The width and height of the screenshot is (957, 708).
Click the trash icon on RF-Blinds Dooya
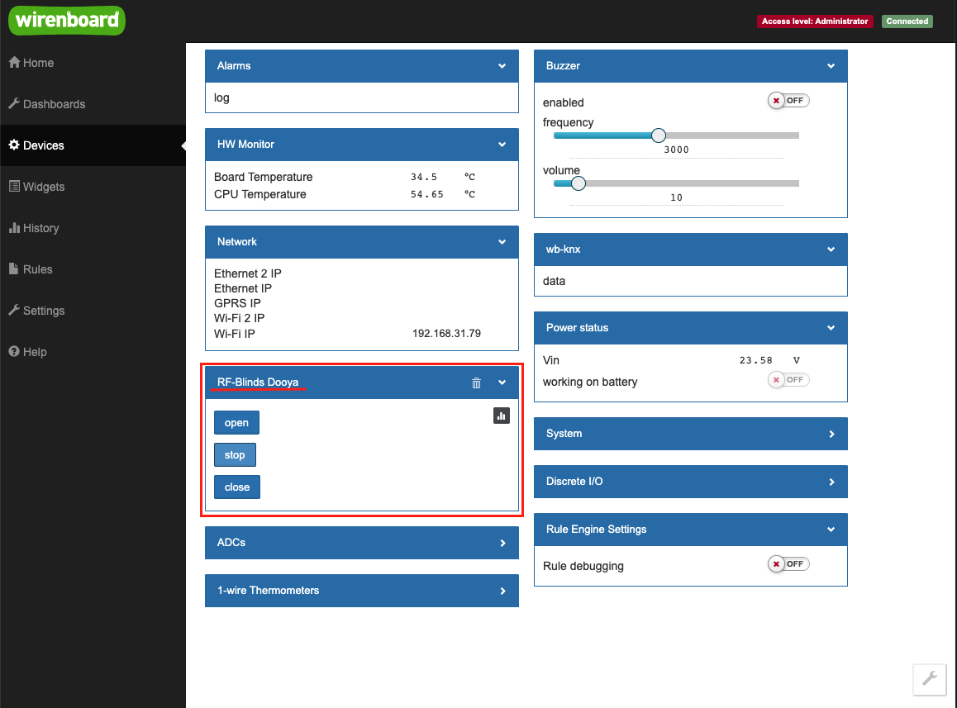coord(476,383)
